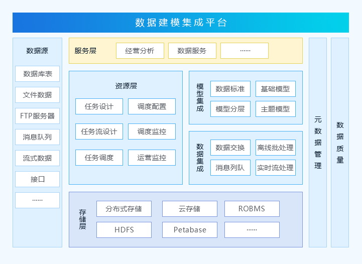Select the 数据交换 box

(230, 148)
